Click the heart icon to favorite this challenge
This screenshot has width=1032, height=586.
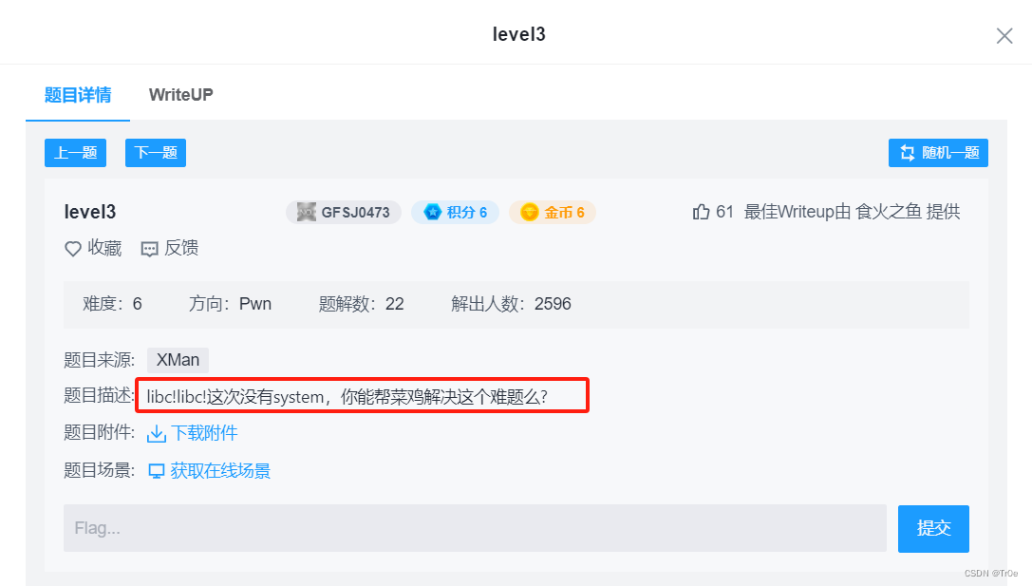click(72, 248)
